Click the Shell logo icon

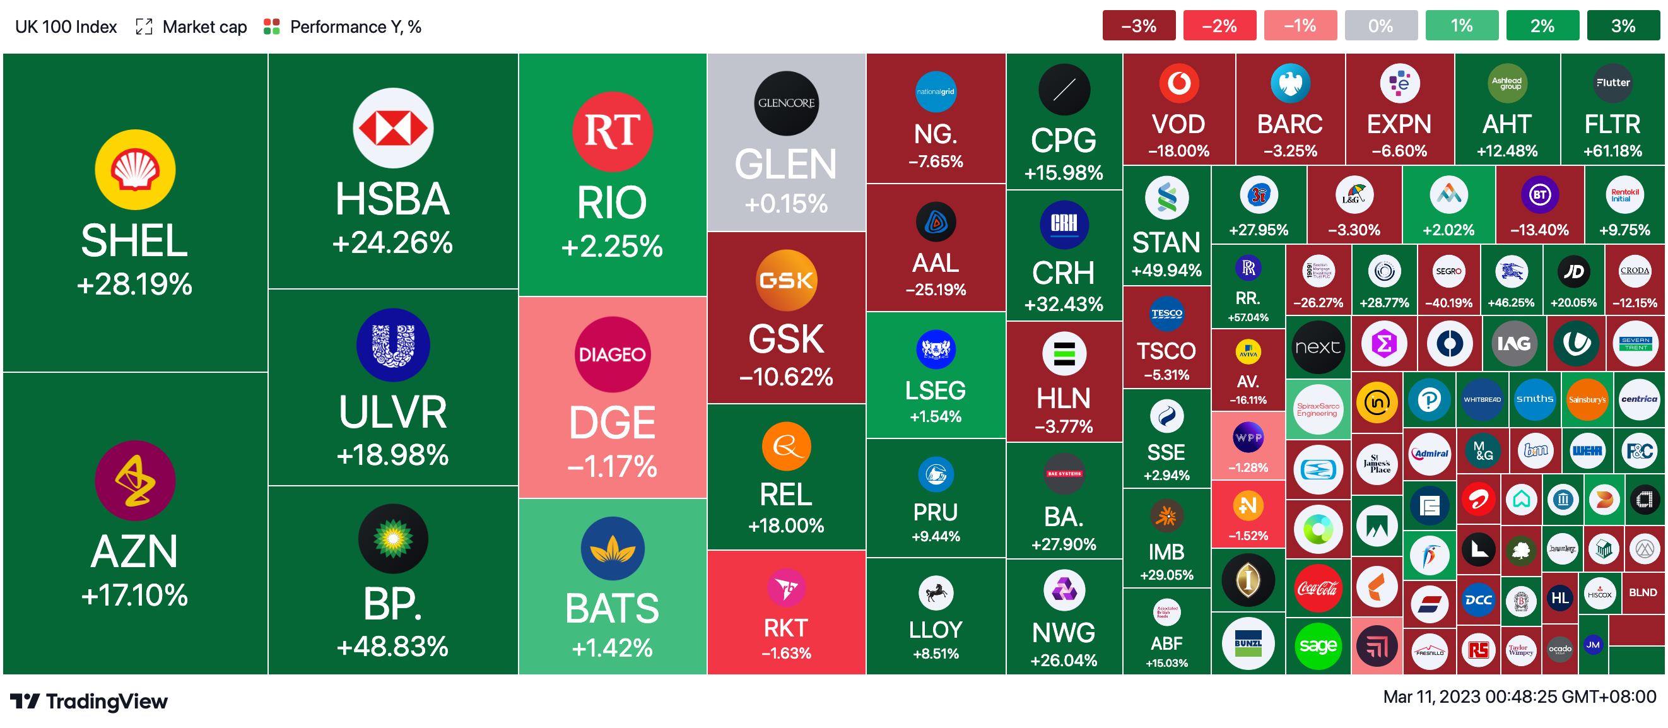click(134, 170)
